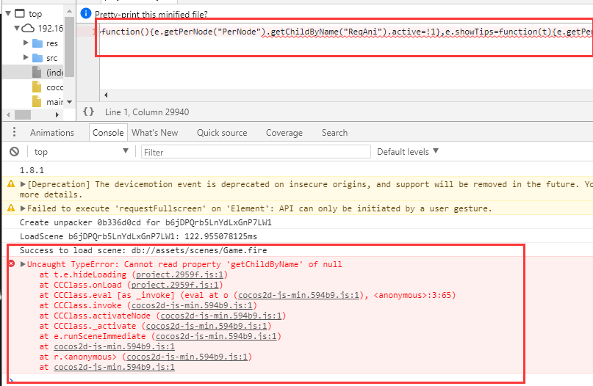Switch to the Console tab

pos(108,133)
